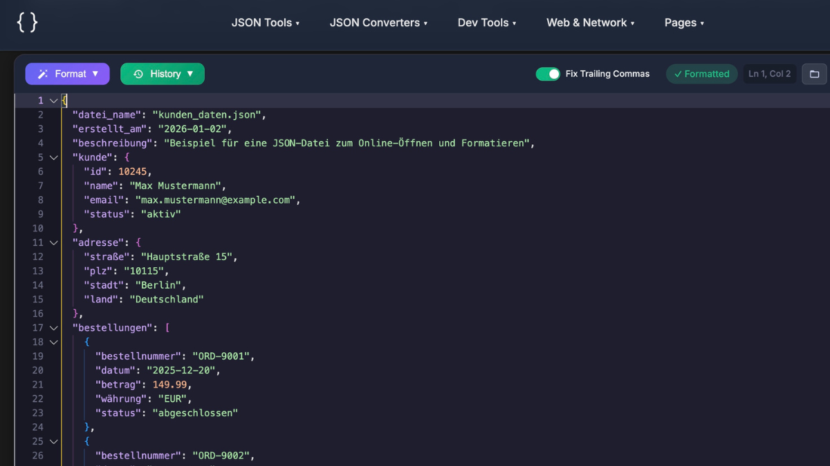Screen dimensions: 830x466
Task: Click the History button
Action: pyautogui.click(x=163, y=74)
